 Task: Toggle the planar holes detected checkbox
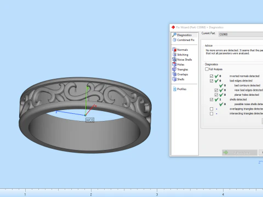216,95
